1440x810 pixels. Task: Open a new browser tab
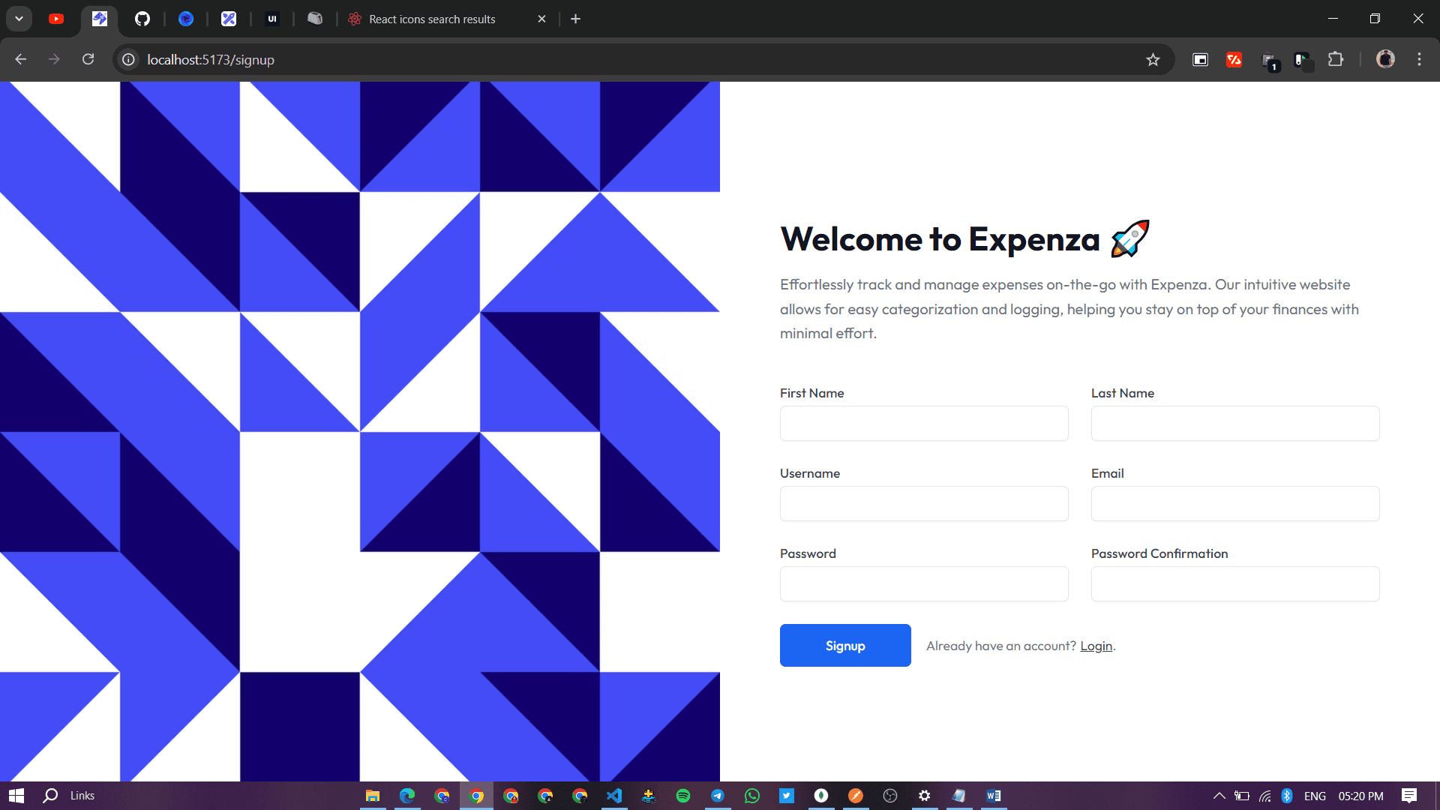point(575,19)
